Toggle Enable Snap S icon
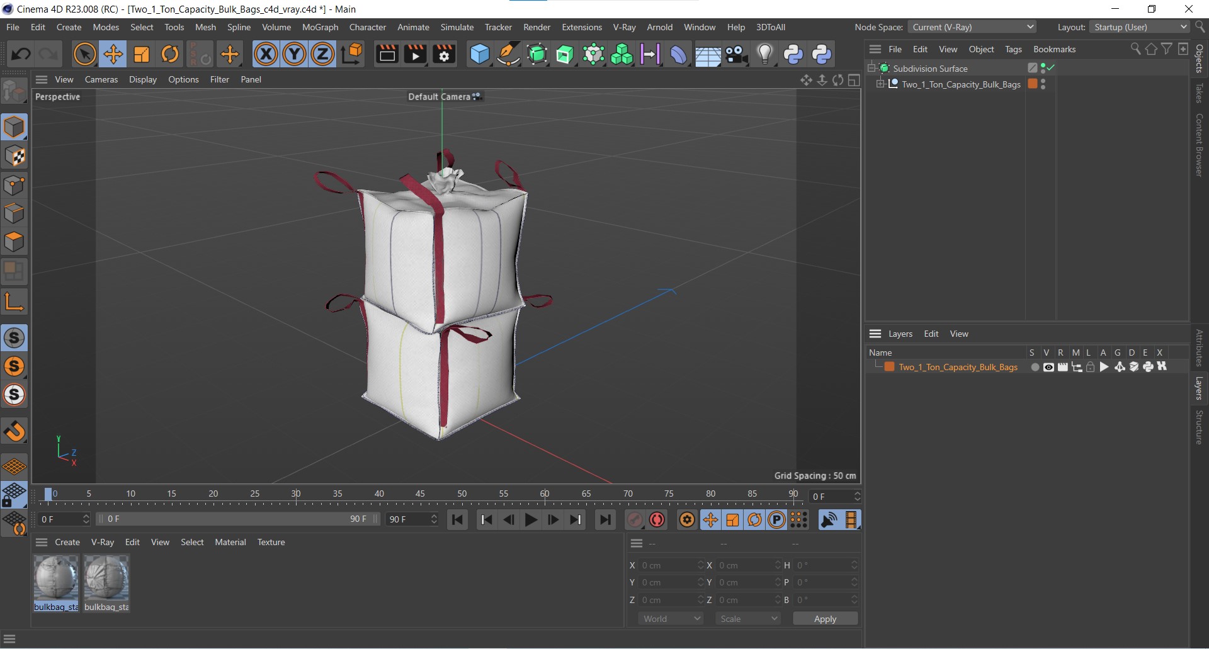Image resolution: width=1209 pixels, height=649 pixels. click(x=14, y=338)
